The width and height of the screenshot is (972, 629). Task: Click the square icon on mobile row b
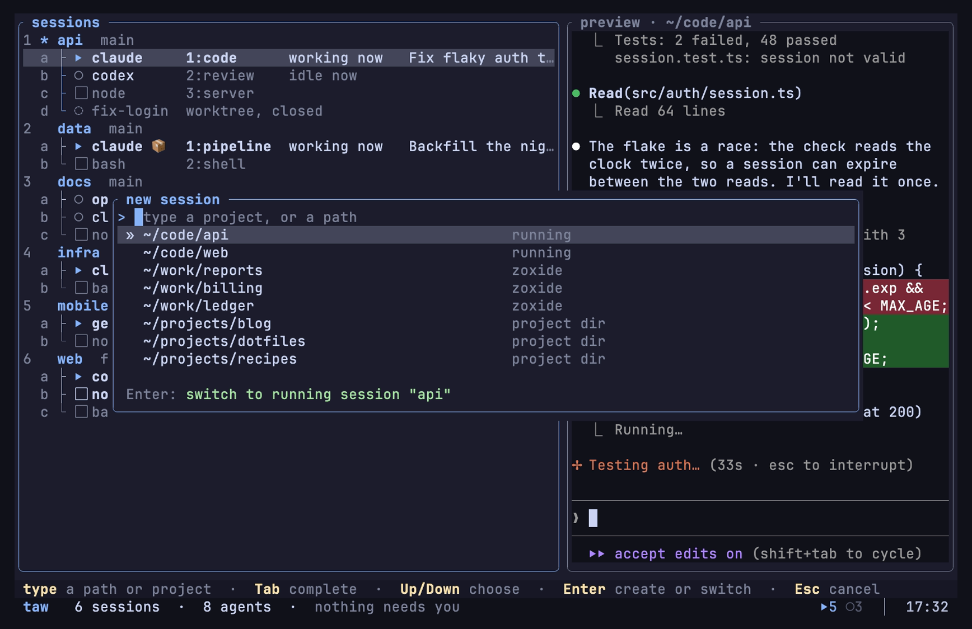(81, 341)
